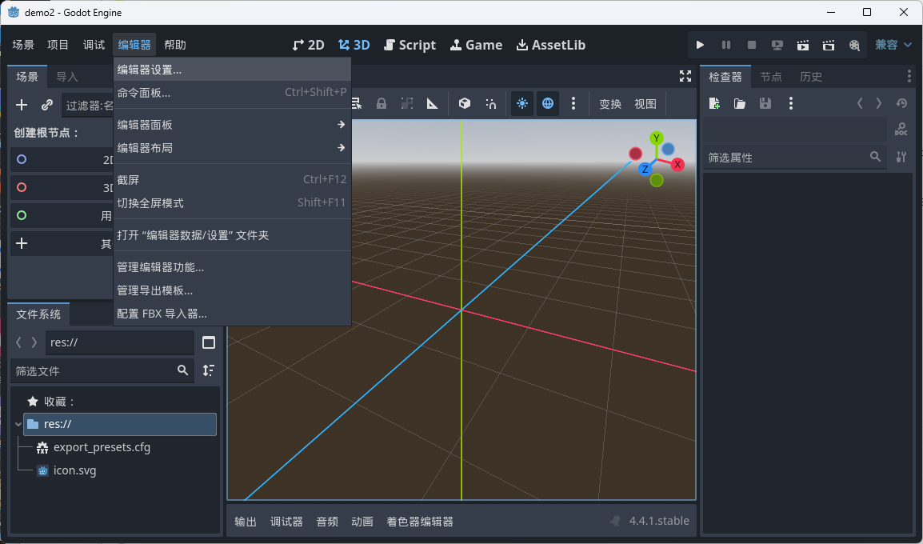Switch to the 2D workspace
Viewport: 923px width, 544px height.
[309, 45]
